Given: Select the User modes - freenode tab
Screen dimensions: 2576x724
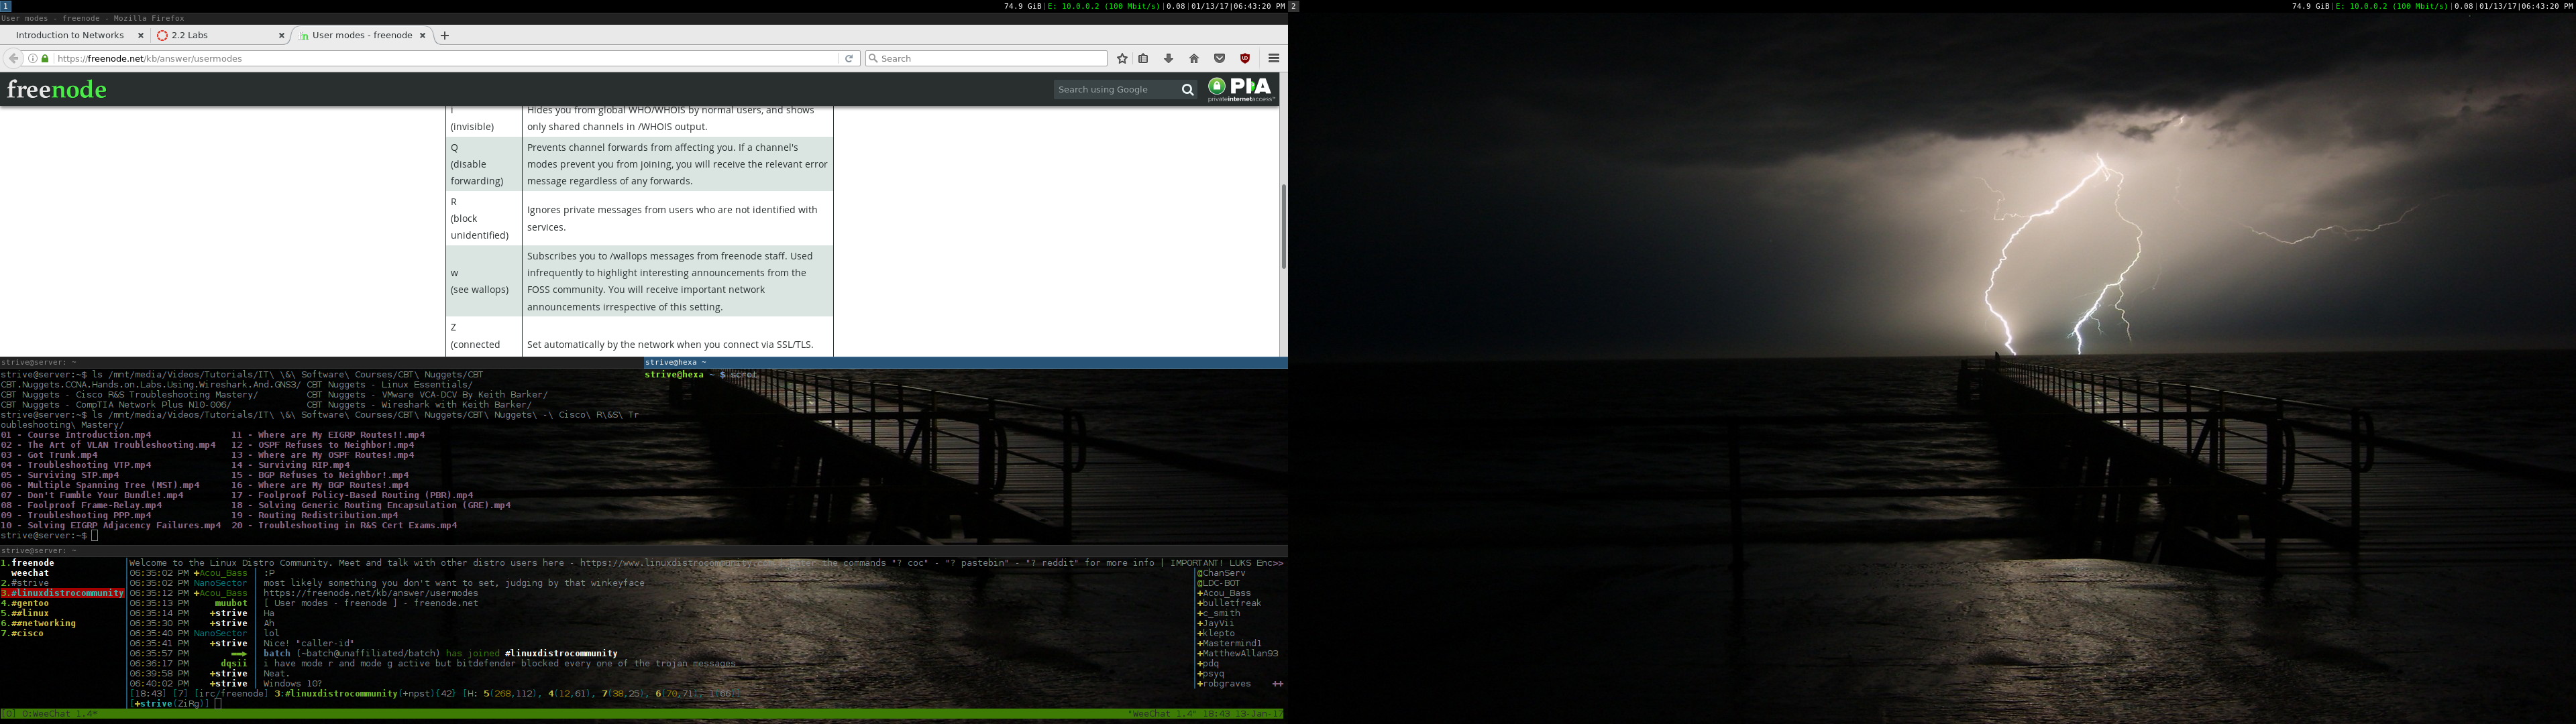Looking at the screenshot, I should (x=362, y=35).
